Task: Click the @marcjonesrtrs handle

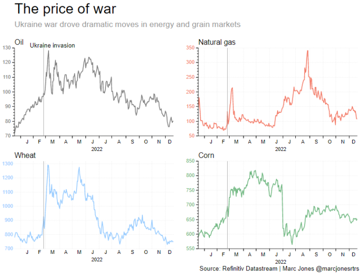Action: pos(337,269)
